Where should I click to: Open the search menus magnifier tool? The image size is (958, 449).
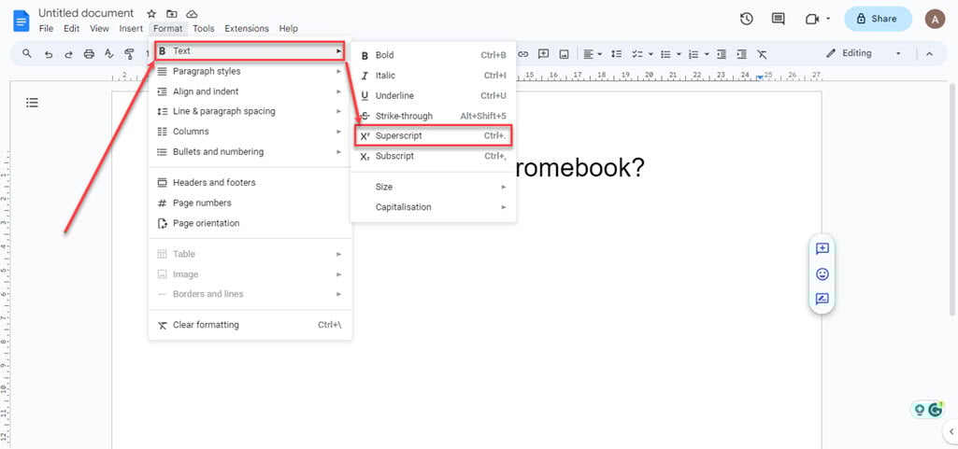(x=27, y=54)
